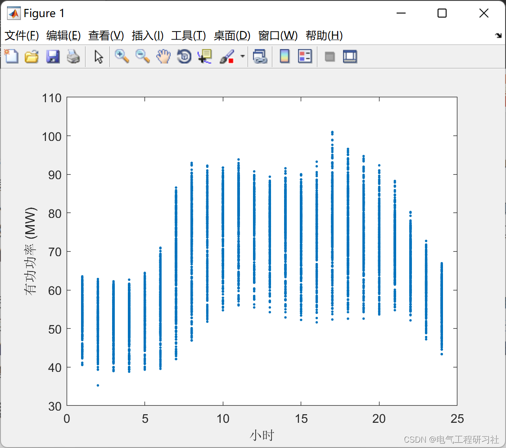Click the dock figure arrow in menu bar
The width and height of the screenshot is (506, 448).
498,35
